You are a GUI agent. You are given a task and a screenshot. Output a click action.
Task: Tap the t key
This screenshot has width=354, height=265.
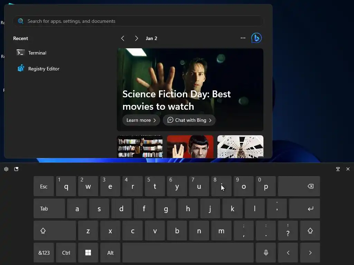click(x=155, y=186)
